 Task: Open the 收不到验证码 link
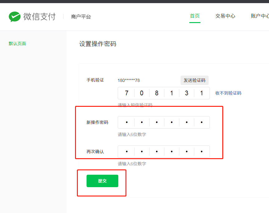pyautogui.click(x=228, y=93)
